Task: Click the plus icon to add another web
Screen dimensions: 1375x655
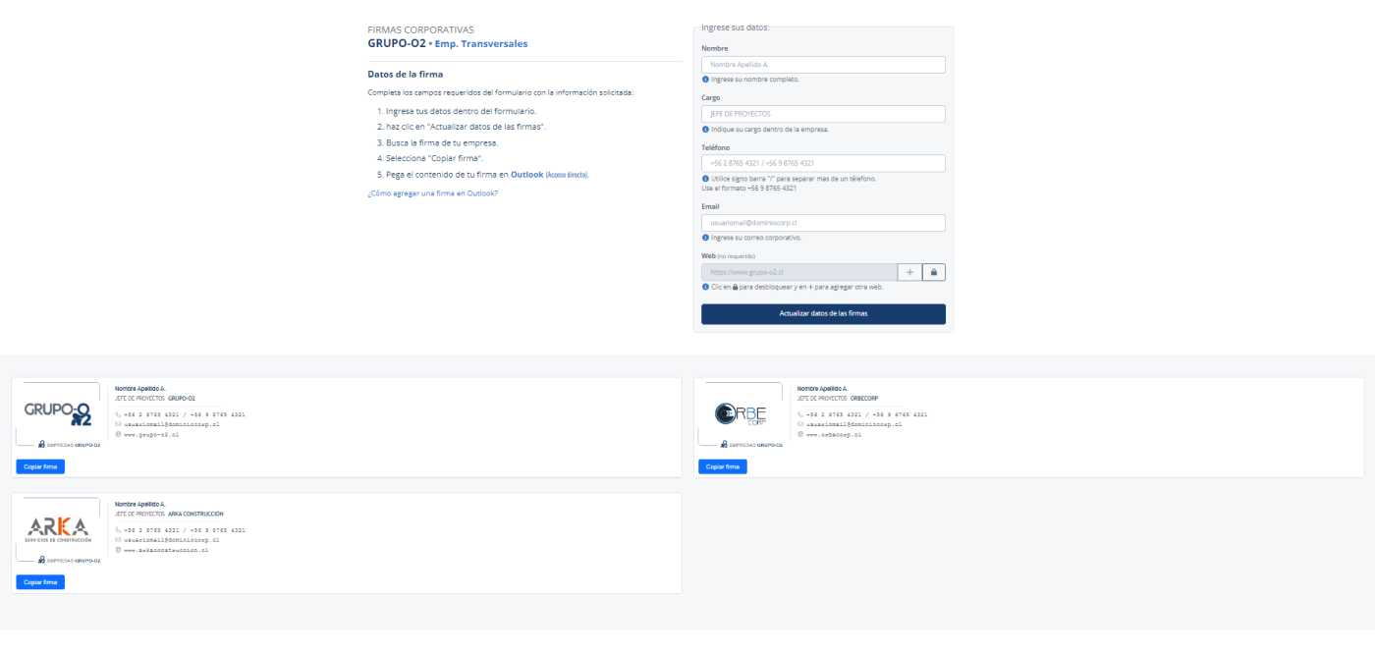Action: [909, 272]
